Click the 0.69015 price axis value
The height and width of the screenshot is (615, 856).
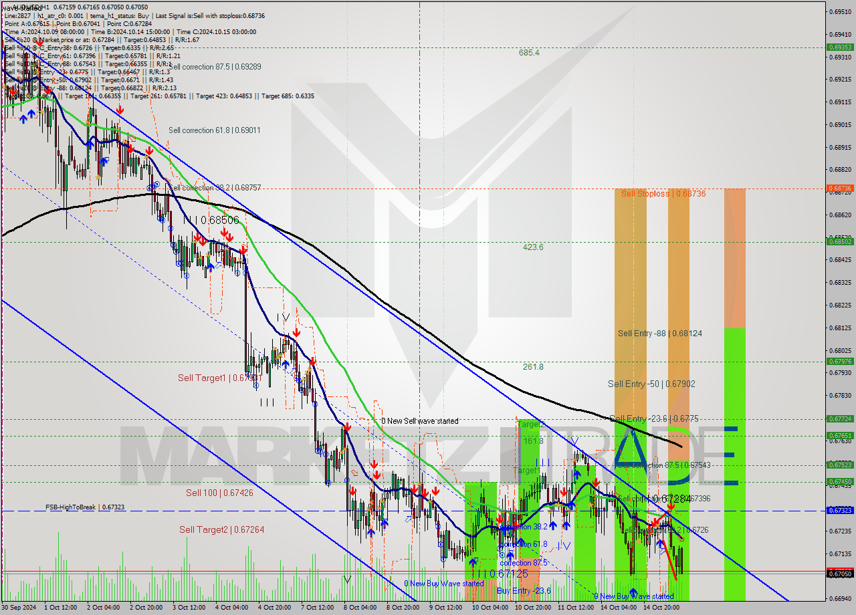click(840, 124)
